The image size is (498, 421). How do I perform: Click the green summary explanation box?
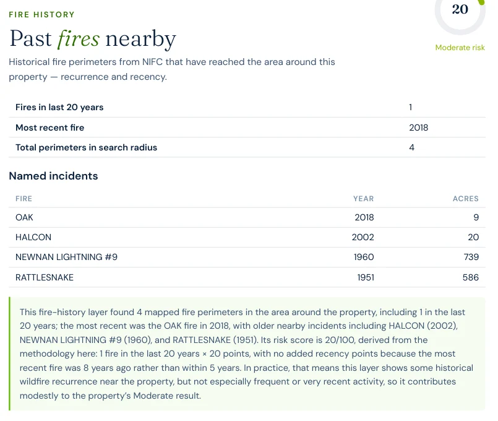247,354
